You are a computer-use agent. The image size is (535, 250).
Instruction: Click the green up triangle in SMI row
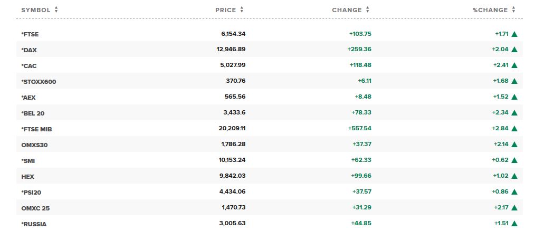pos(514,160)
